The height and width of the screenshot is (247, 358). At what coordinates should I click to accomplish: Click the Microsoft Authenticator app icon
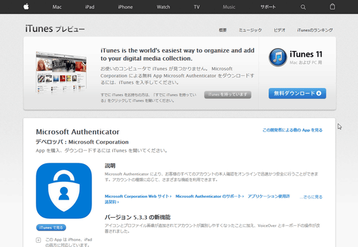click(64, 191)
